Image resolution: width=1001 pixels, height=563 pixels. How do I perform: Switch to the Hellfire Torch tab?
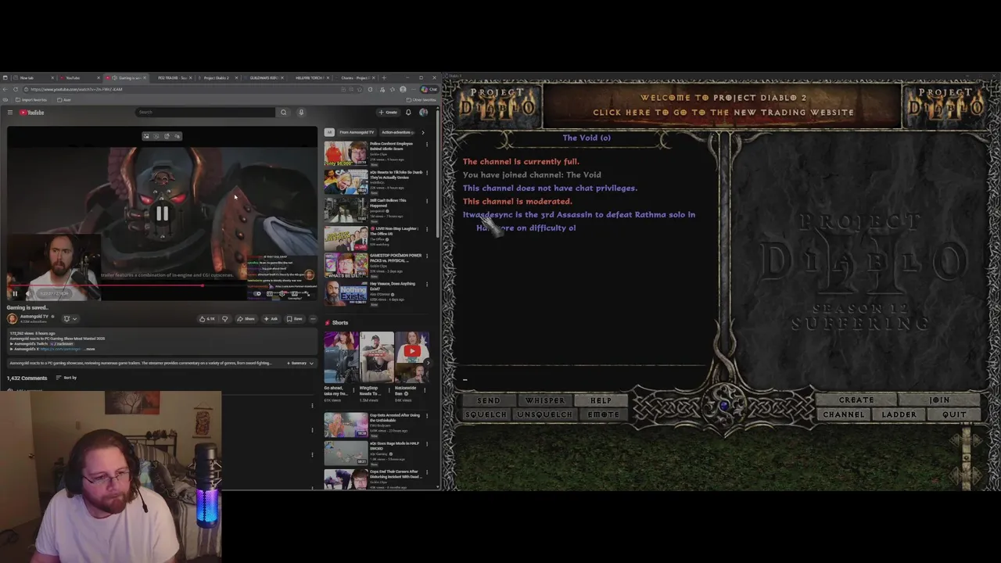(308, 77)
